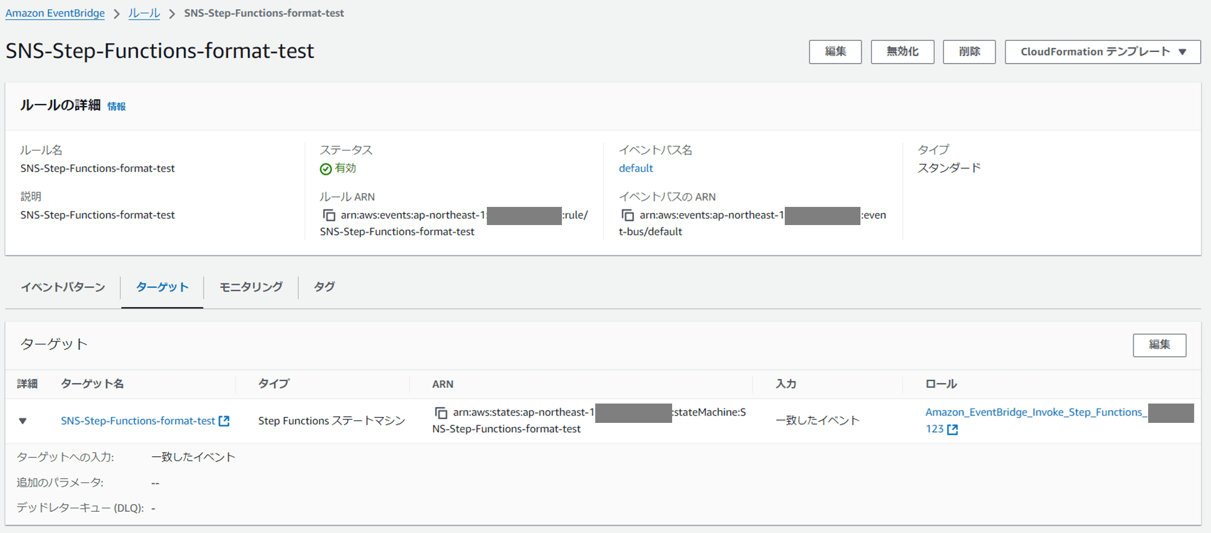Viewport: 1211px width, 533px height.
Task: Click the green enabled status check icon
Action: click(x=326, y=169)
